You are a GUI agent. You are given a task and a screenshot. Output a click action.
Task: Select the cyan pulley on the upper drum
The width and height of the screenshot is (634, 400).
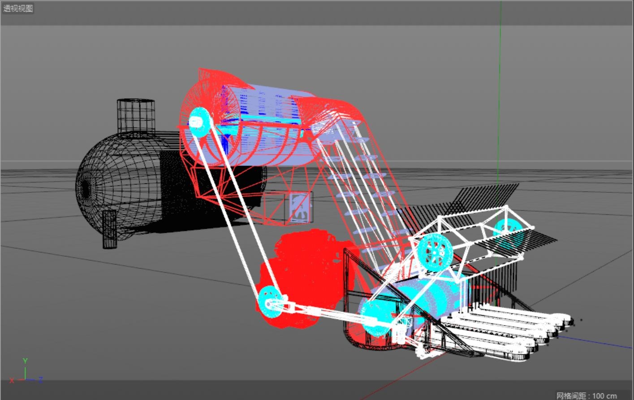199,122
